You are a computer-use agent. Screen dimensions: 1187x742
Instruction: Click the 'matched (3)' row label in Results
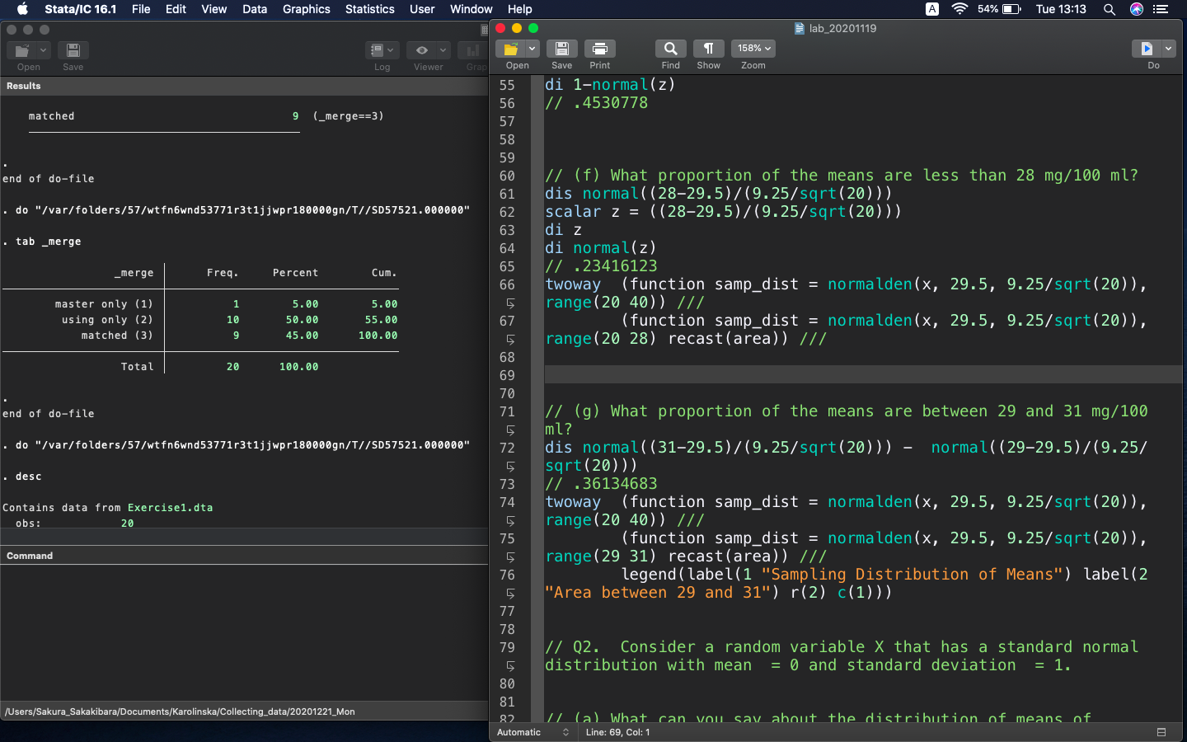117,336
